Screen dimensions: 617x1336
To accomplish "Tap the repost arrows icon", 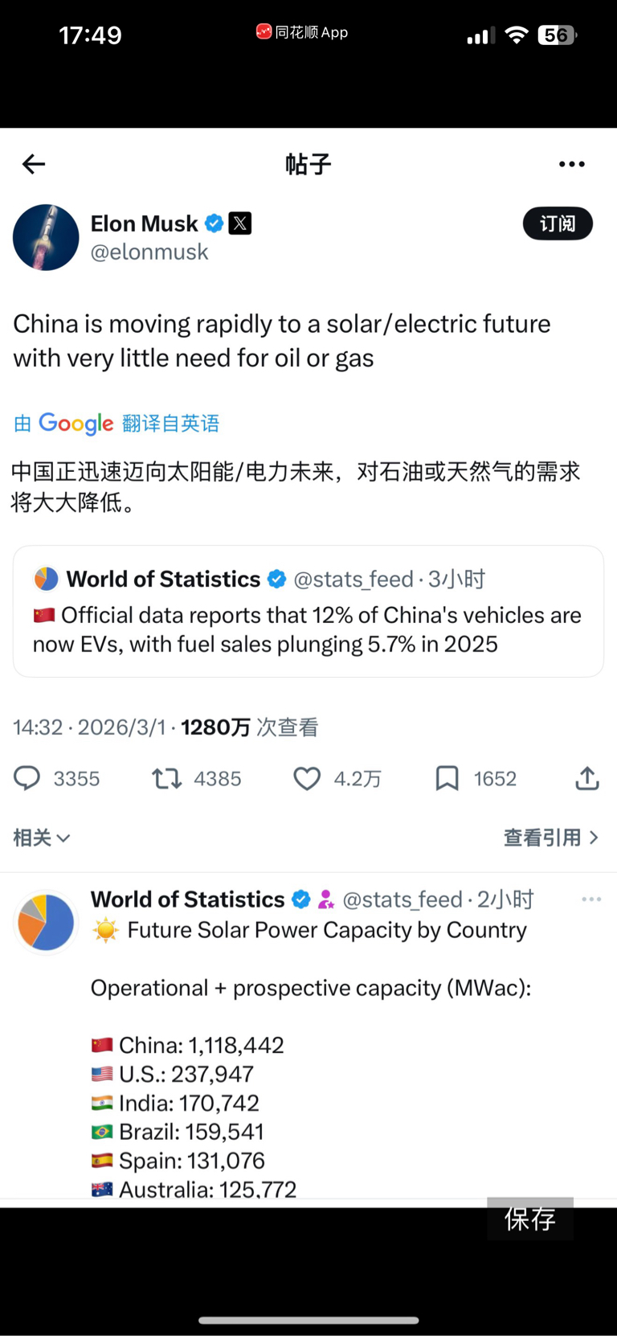I will click(x=167, y=778).
